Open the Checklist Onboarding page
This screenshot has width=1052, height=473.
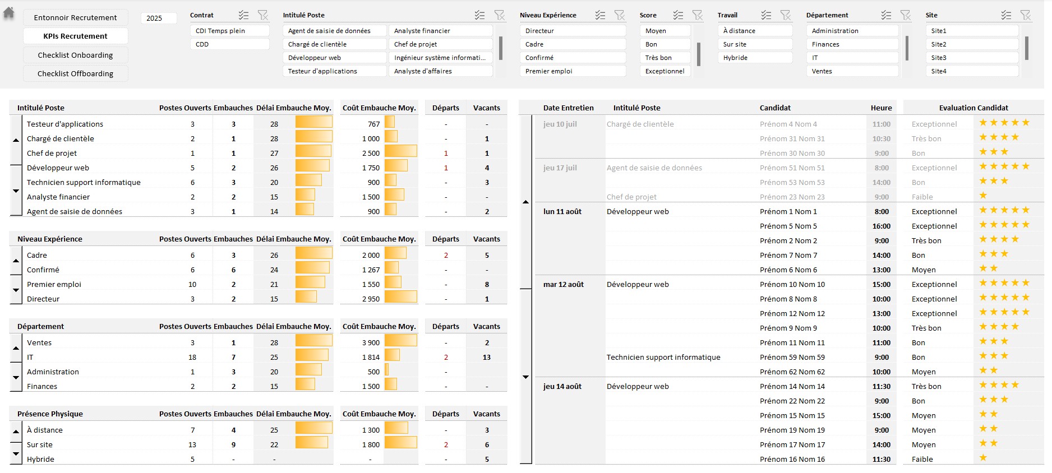coord(75,55)
